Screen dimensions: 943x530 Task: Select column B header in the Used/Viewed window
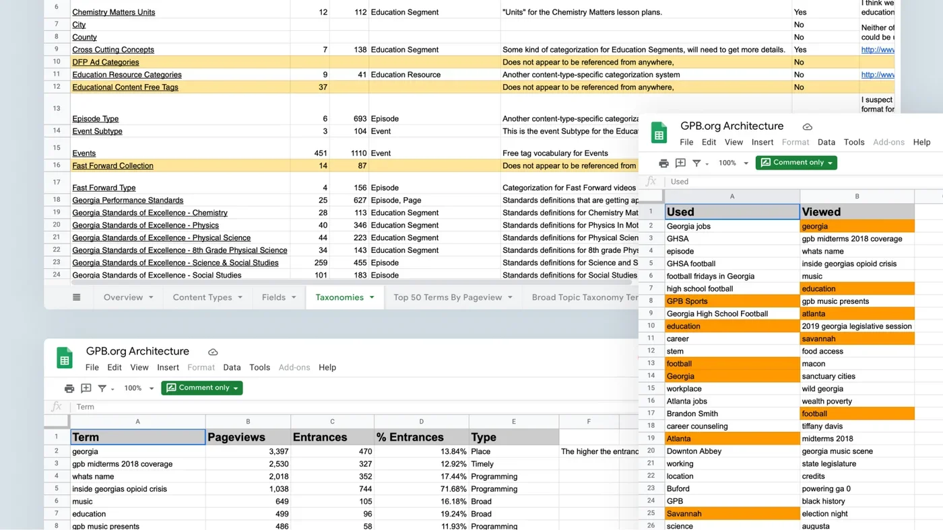click(857, 196)
